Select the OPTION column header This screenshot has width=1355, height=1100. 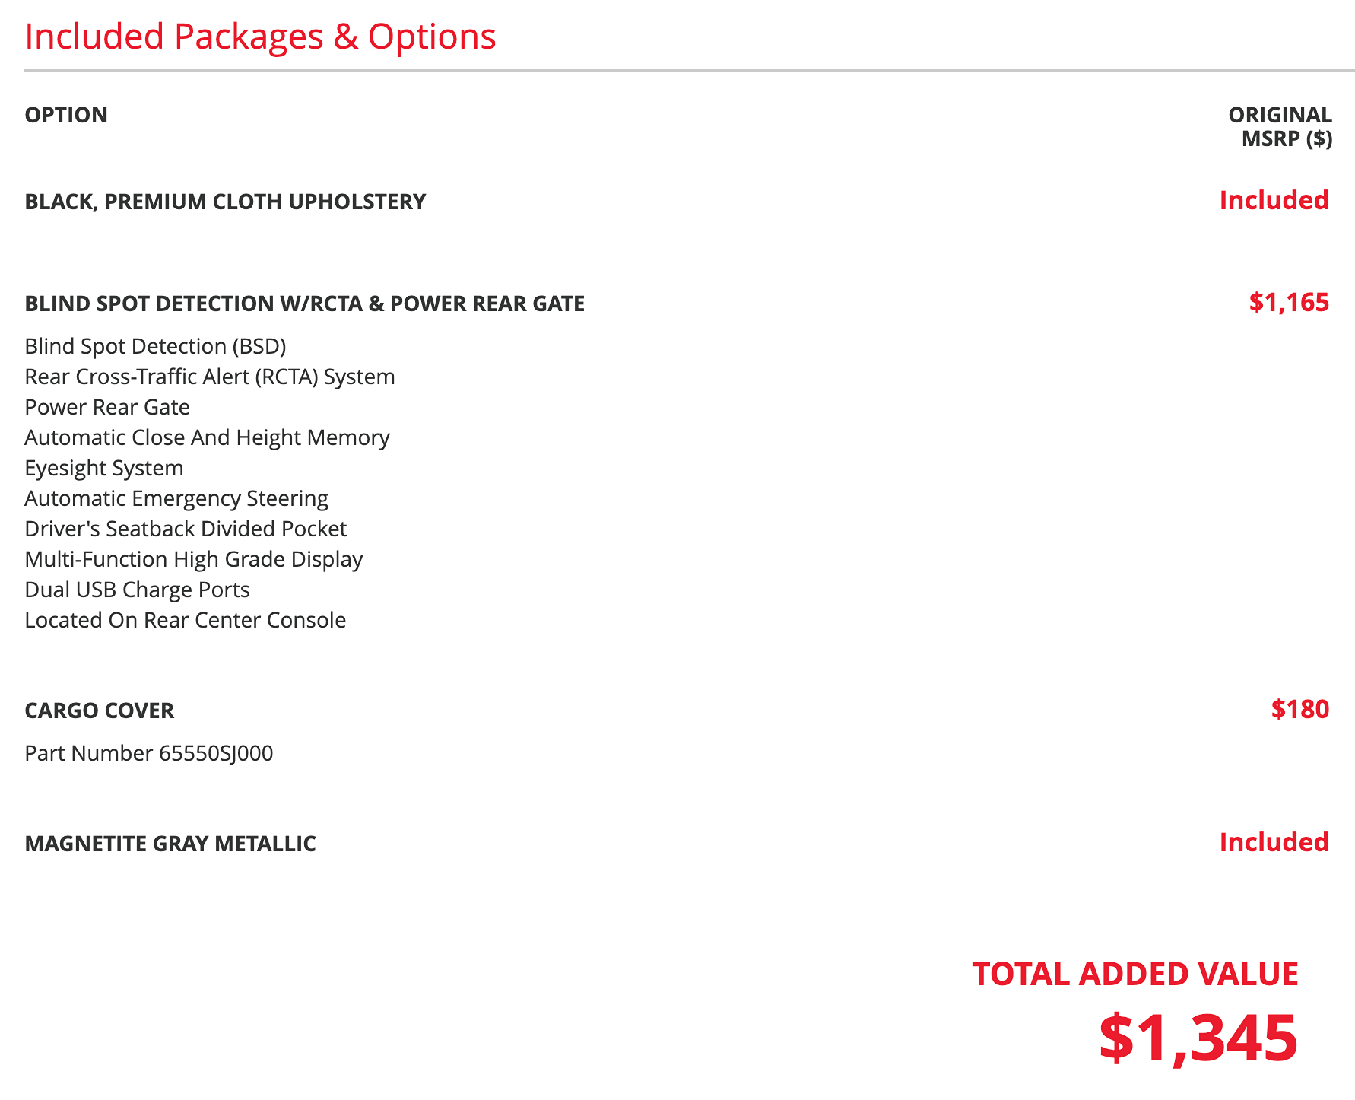(66, 115)
